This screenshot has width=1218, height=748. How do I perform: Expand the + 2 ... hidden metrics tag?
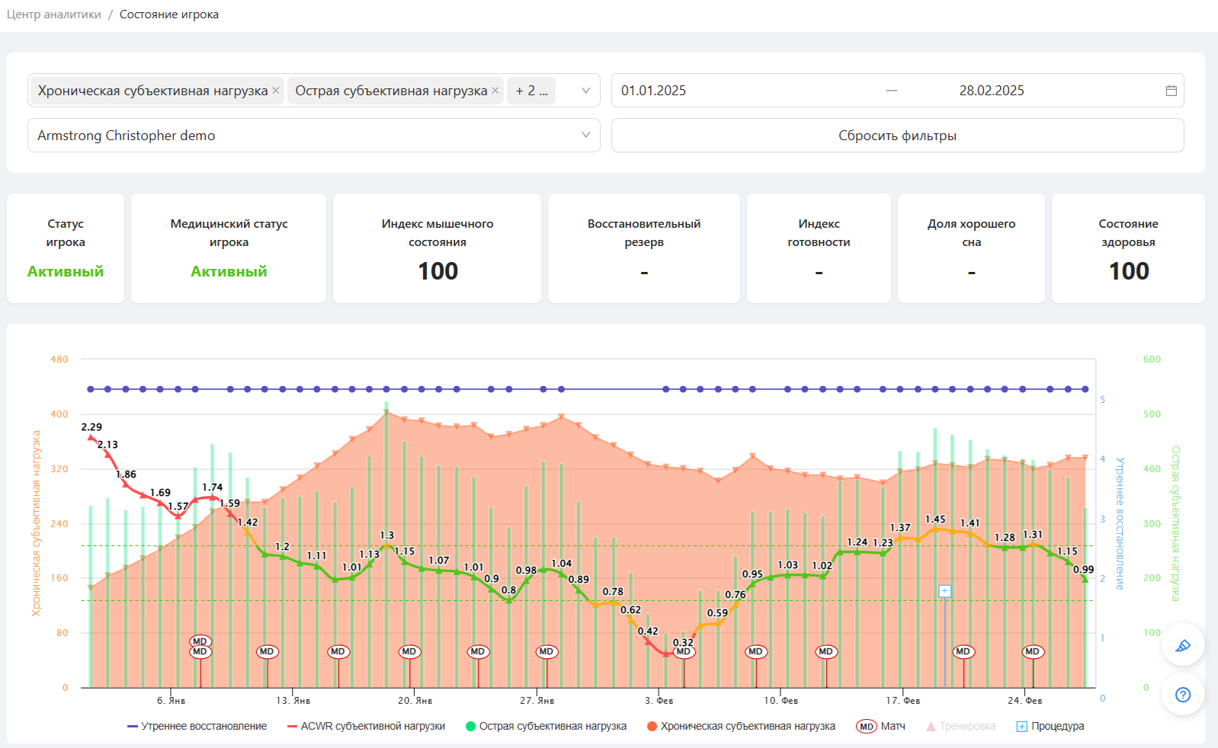coord(531,91)
